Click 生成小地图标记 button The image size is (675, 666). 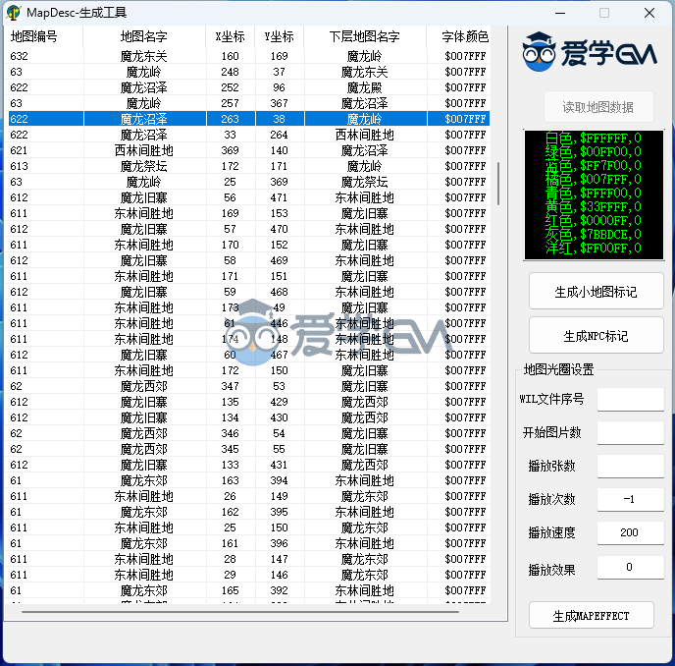tap(596, 292)
